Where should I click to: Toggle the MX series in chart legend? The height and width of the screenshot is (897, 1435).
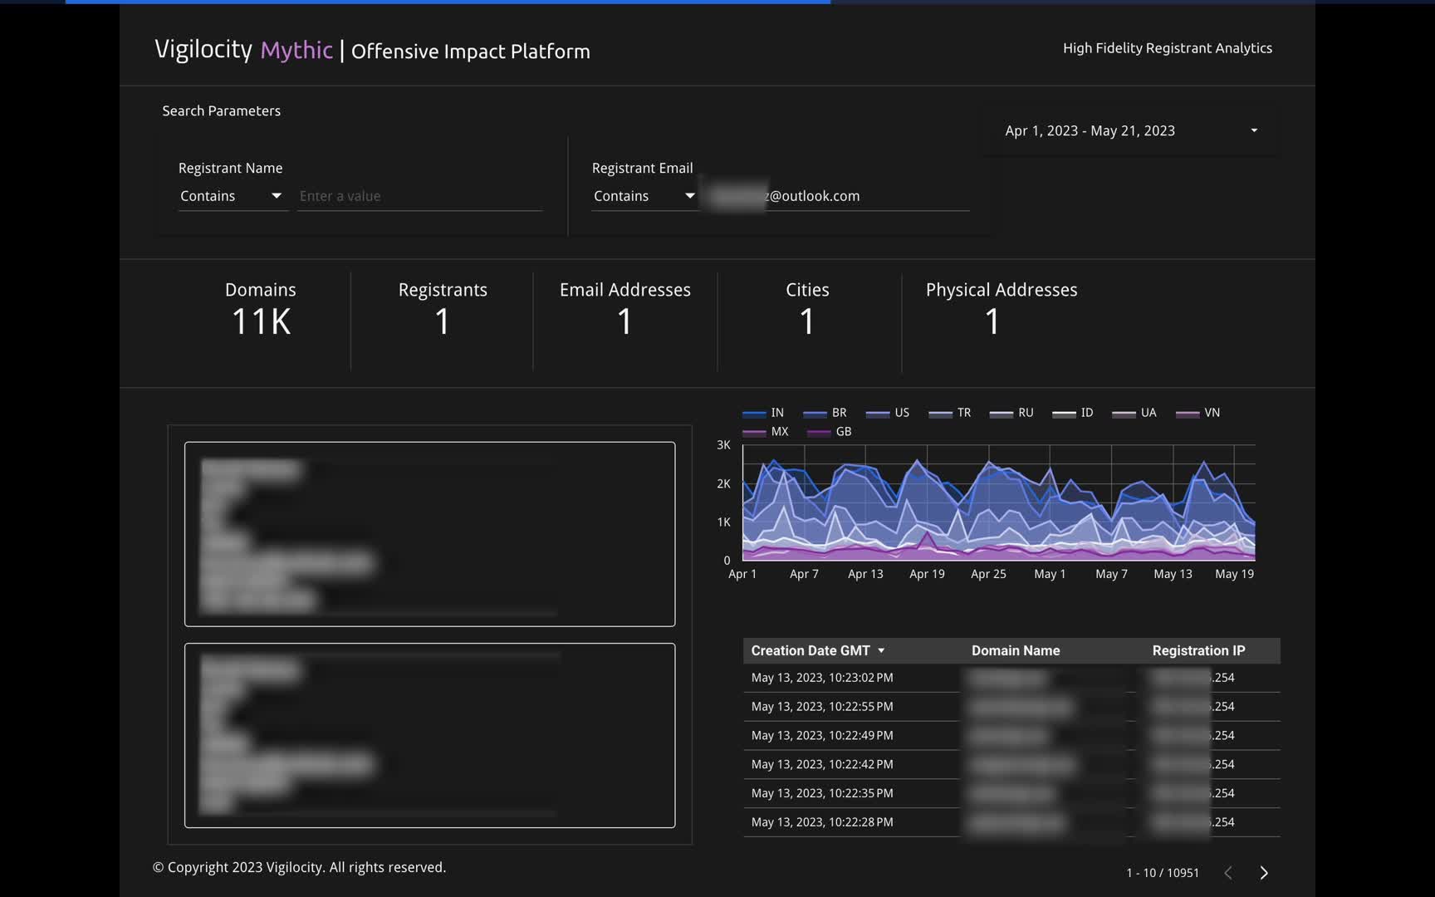766,432
